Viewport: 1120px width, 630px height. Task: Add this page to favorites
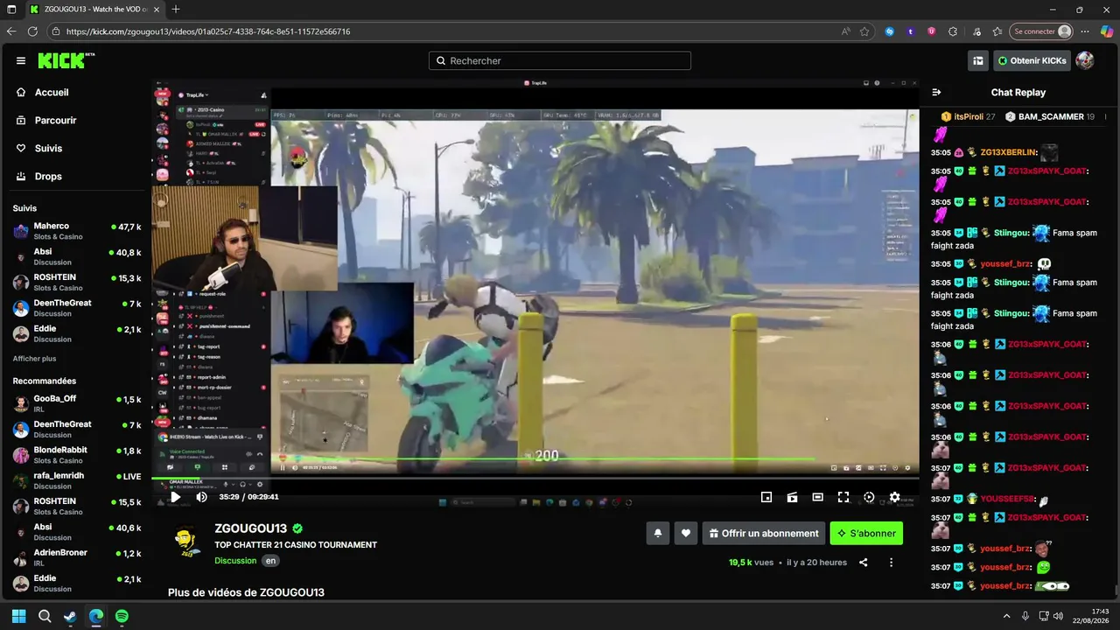pyautogui.click(x=864, y=31)
